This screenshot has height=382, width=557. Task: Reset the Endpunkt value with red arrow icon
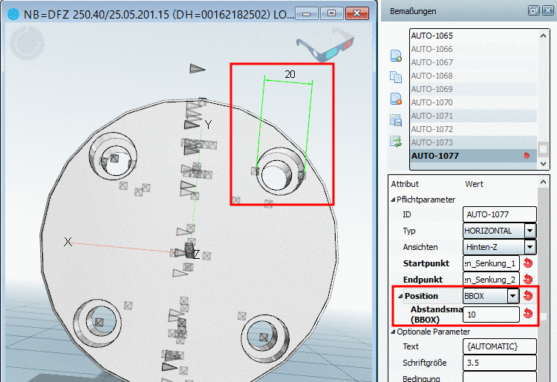click(528, 280)
